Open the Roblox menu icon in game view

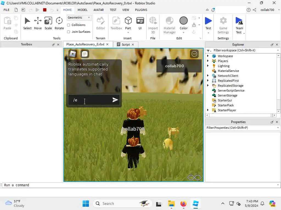(73, 54)
